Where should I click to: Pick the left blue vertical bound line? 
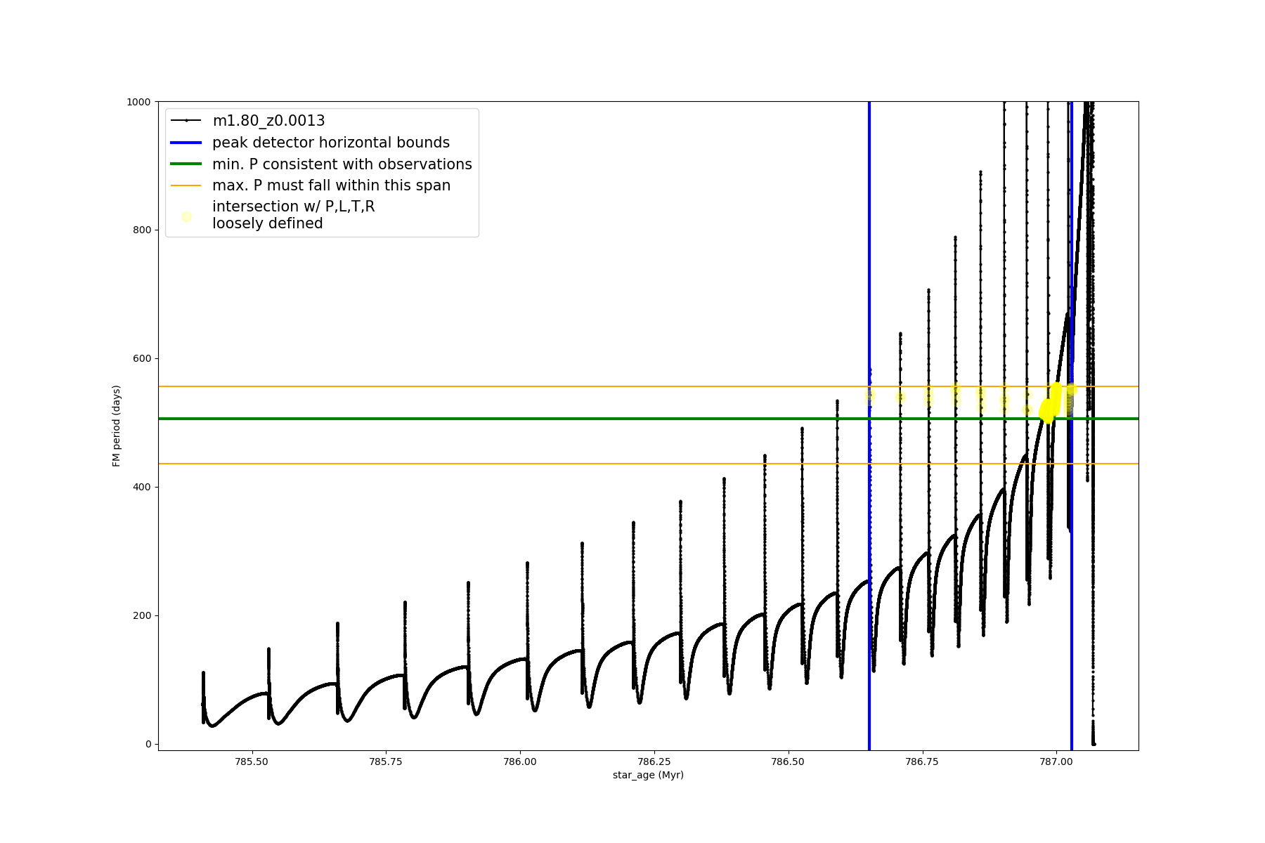point(869,562)
